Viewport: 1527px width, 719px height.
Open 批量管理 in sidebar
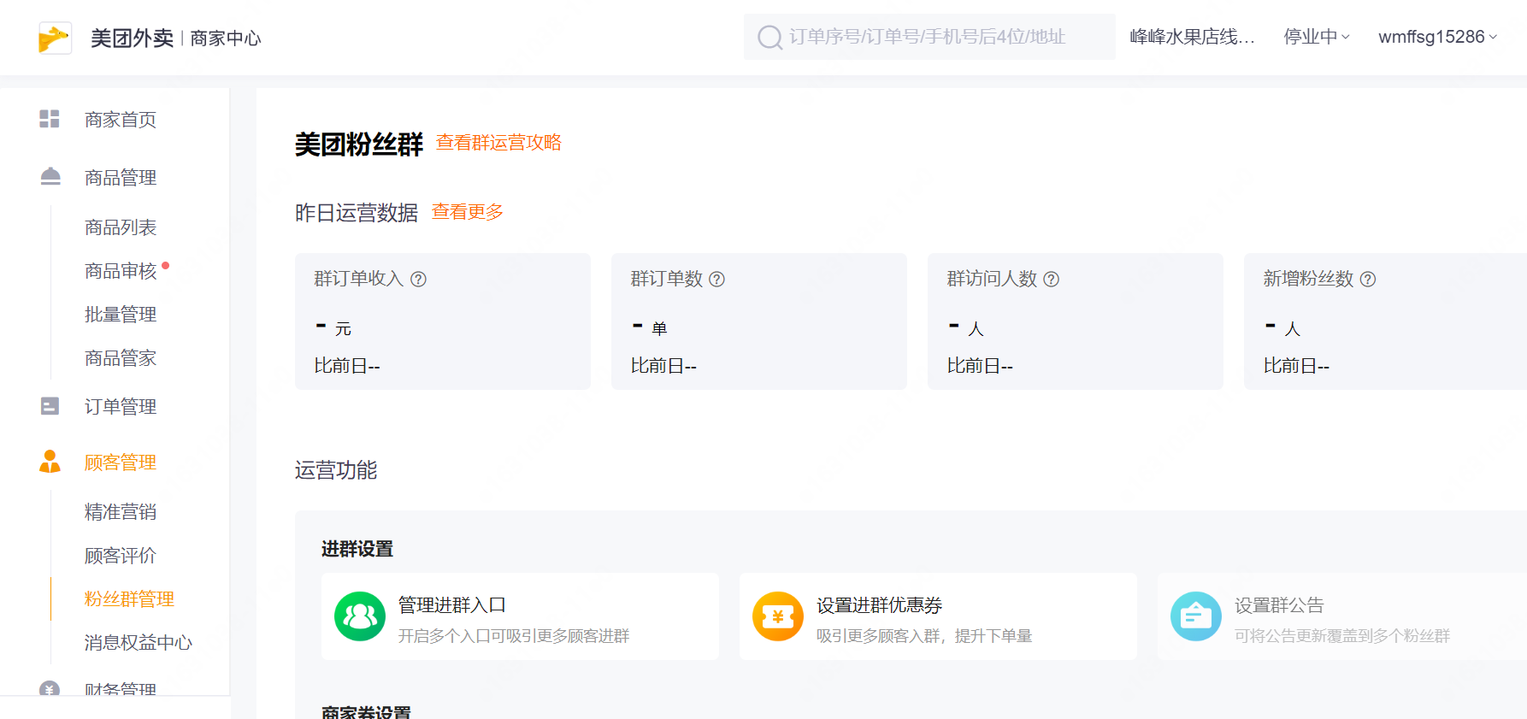coord(121,315)
